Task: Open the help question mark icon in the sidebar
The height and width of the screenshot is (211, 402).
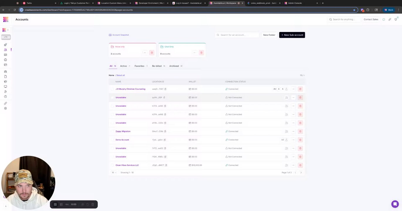Action: [5, 96]
